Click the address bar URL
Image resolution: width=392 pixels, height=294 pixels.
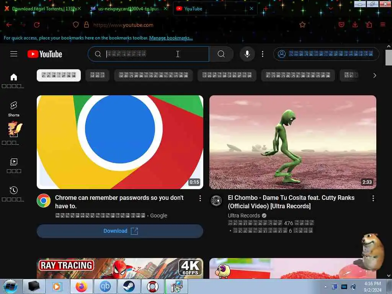[x=123, y=25]
